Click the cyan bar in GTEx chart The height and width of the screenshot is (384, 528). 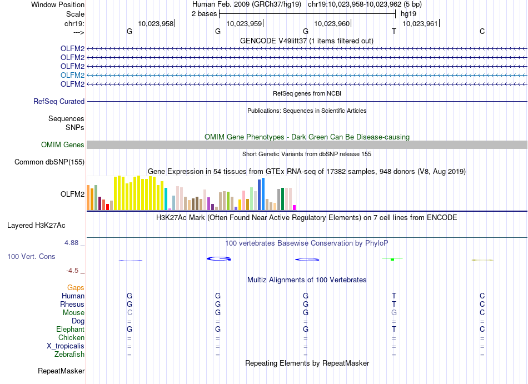166,199
